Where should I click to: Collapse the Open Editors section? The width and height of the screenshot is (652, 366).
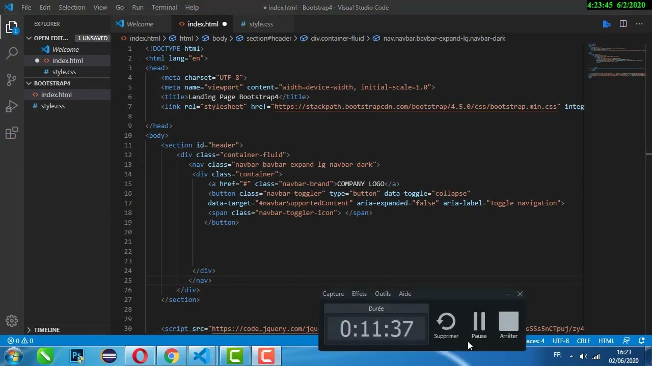pyautogui.click(x=29, y=38)
